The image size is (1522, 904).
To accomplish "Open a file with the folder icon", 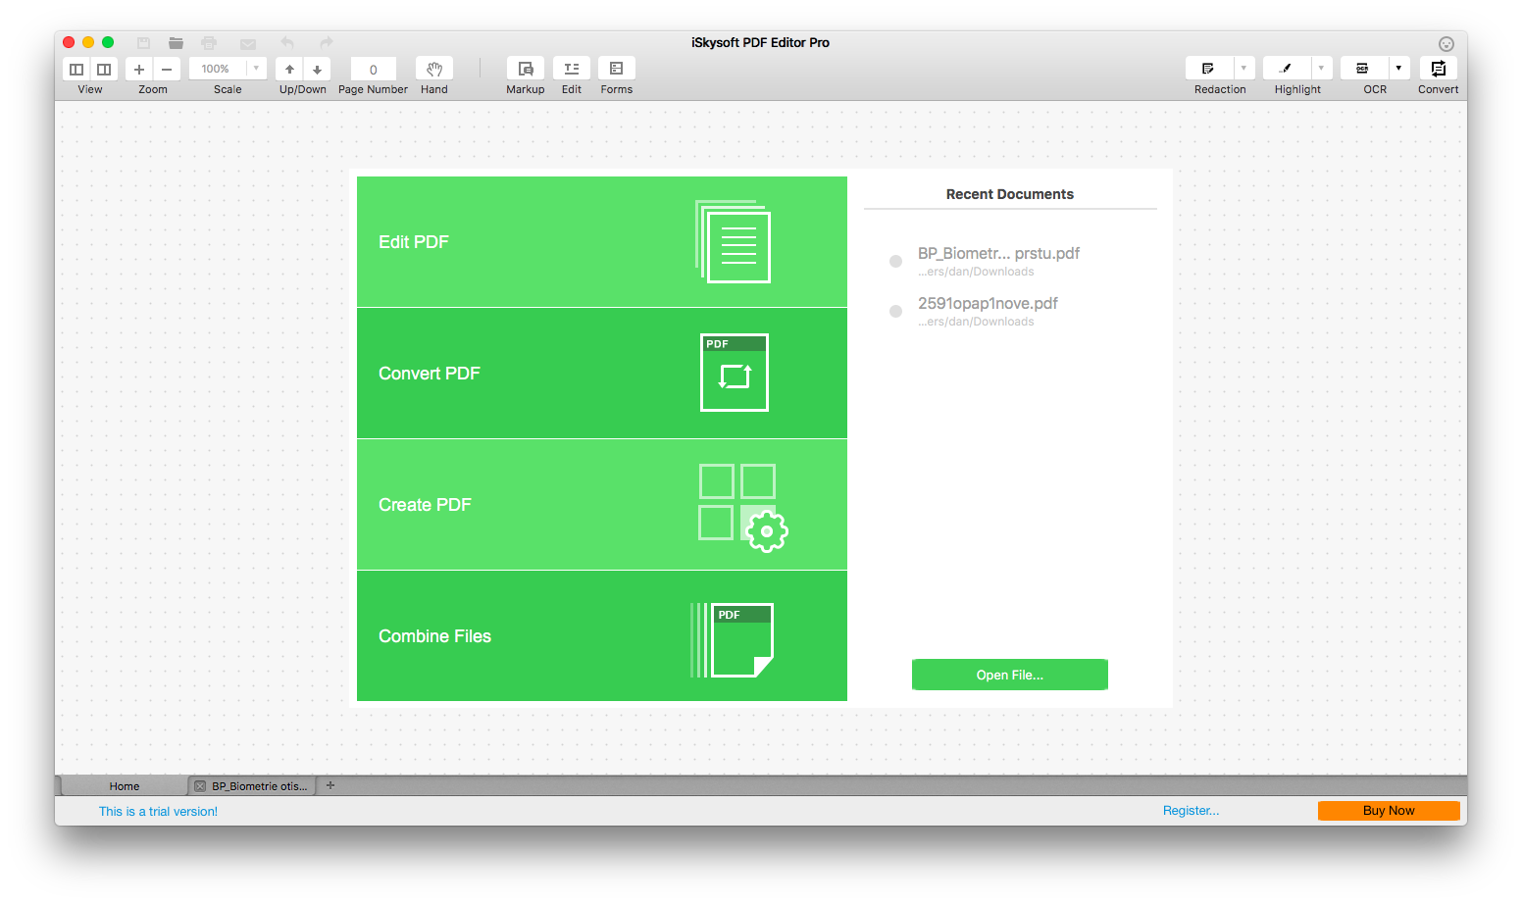I will [x=176, y=43].
